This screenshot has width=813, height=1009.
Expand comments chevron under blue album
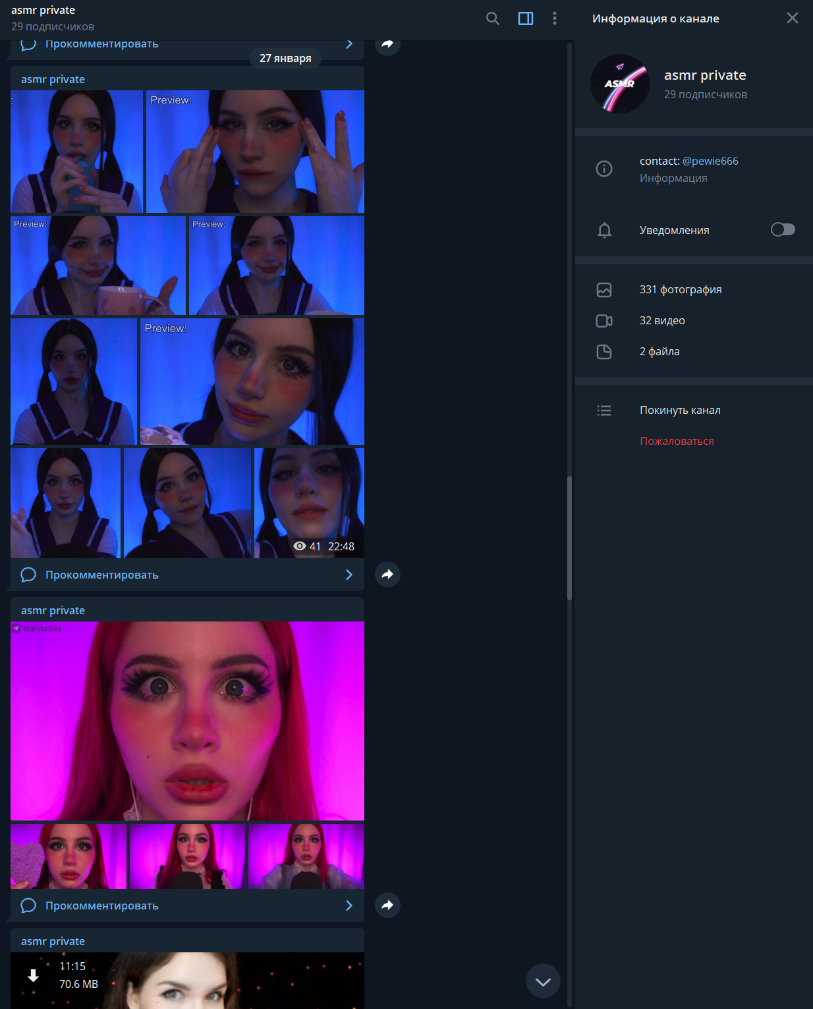click(x=349, y=575)
